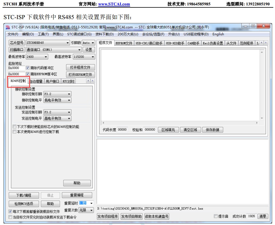Enable 当目标文件变化时自动装载并发送下载命令
This screenshot has height=225, width=275.
point(10,217)
